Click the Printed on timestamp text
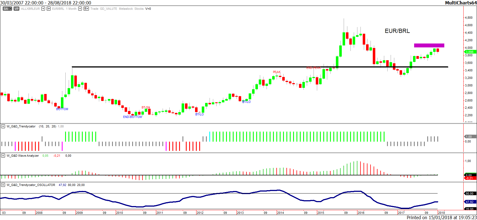Screen dimensions: 477x220 (x=442, y=217)
